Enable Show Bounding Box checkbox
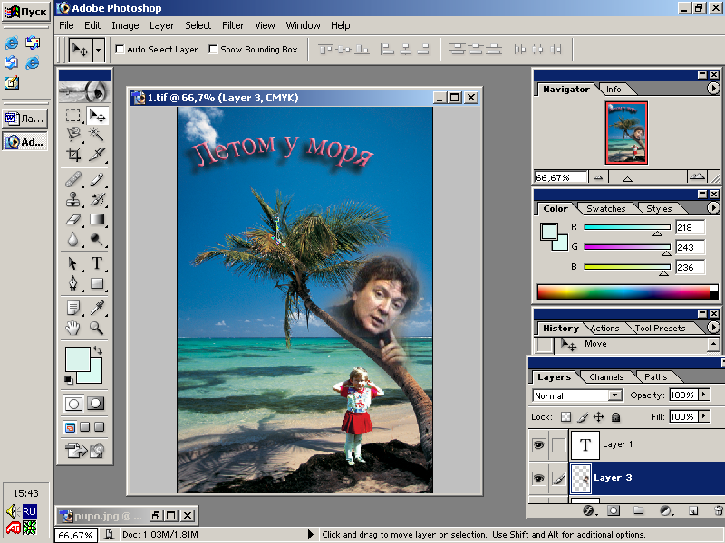 coord(213,49)
